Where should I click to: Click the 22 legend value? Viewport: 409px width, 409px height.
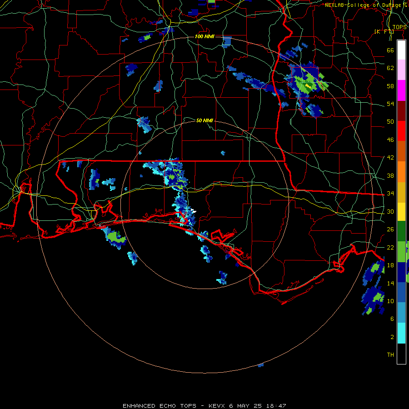[390, 247]
